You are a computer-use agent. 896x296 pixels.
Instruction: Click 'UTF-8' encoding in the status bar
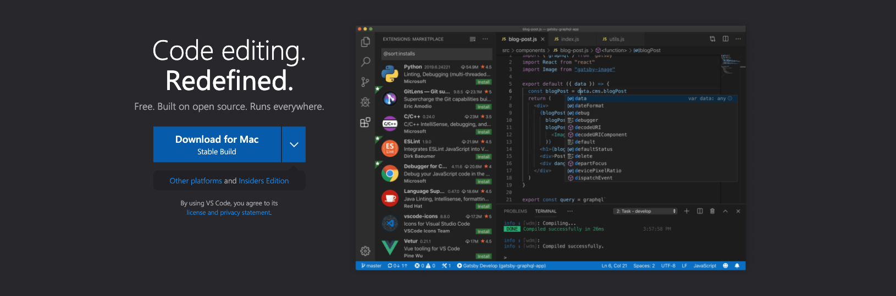(668, 266)
